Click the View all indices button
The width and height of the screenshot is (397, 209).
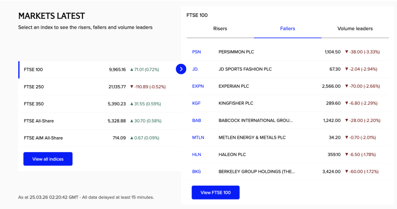48,159
